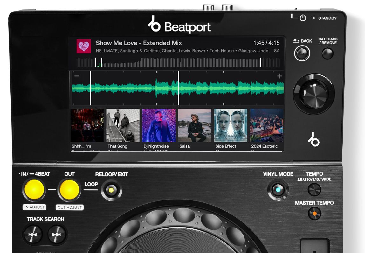Click the small Beatport logo under the knob
The image size is (365, 253).
coord(314,139)
